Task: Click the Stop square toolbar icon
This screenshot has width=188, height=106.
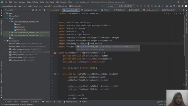Action: [162, 6]
